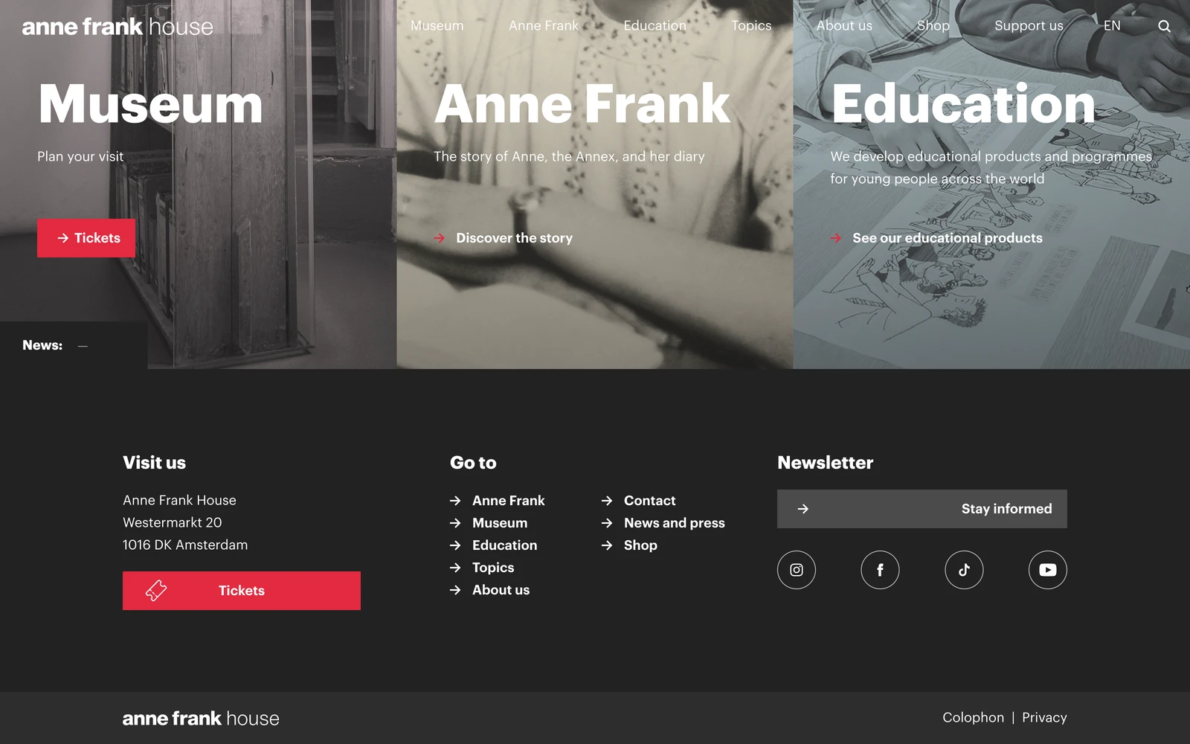
Task: Click arrow next to footer Shop link
Action: coord(607,545)
